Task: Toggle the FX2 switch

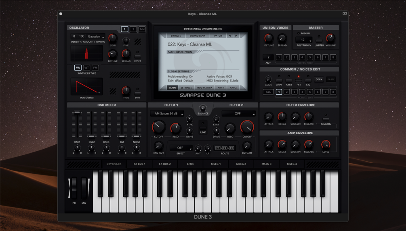Action: (308, 81)
